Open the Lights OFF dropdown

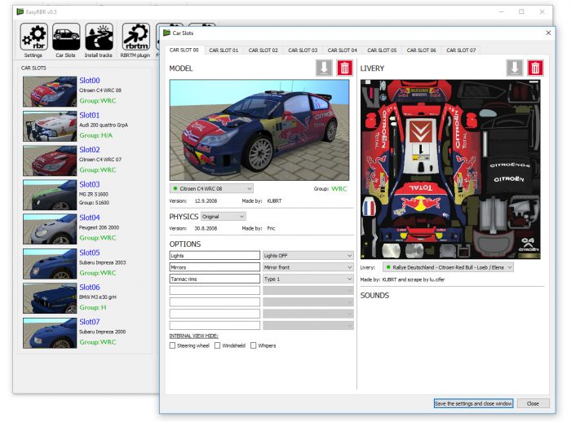tap(308, 256)
